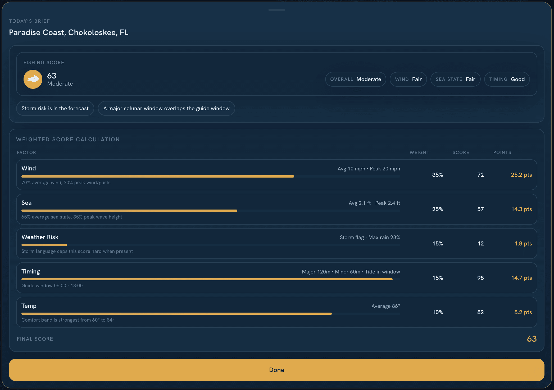Click 'Comfort band is strongest' note
This screenshot has height=390, width=554.
point(68,320)
